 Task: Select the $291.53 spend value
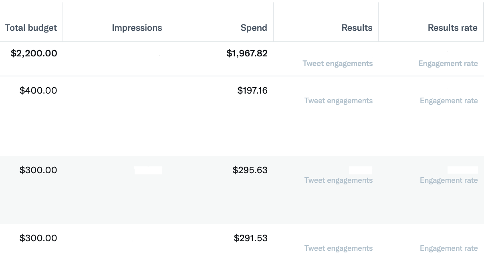(250, 238)
